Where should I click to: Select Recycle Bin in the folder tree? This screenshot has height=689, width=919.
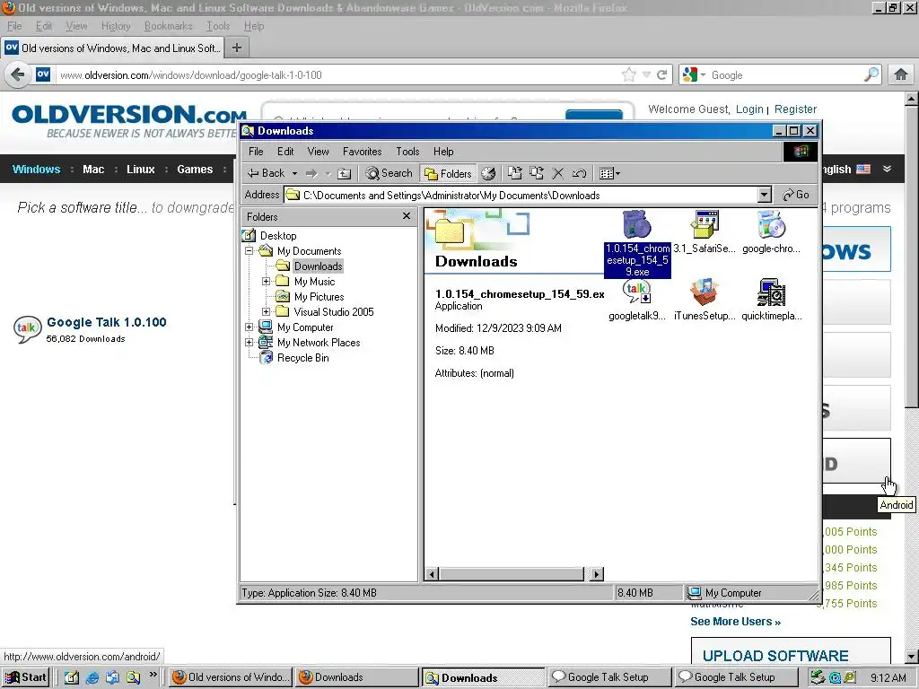pos(303,357)
